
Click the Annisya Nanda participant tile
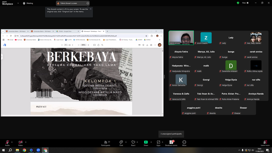[256, 94]
